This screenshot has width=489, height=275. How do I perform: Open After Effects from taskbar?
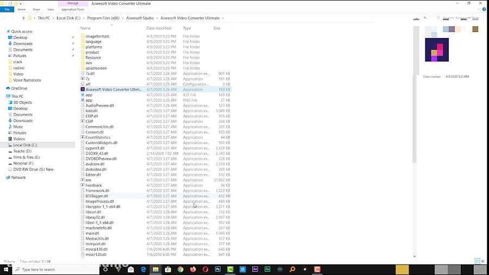click(x=255, y=270)
